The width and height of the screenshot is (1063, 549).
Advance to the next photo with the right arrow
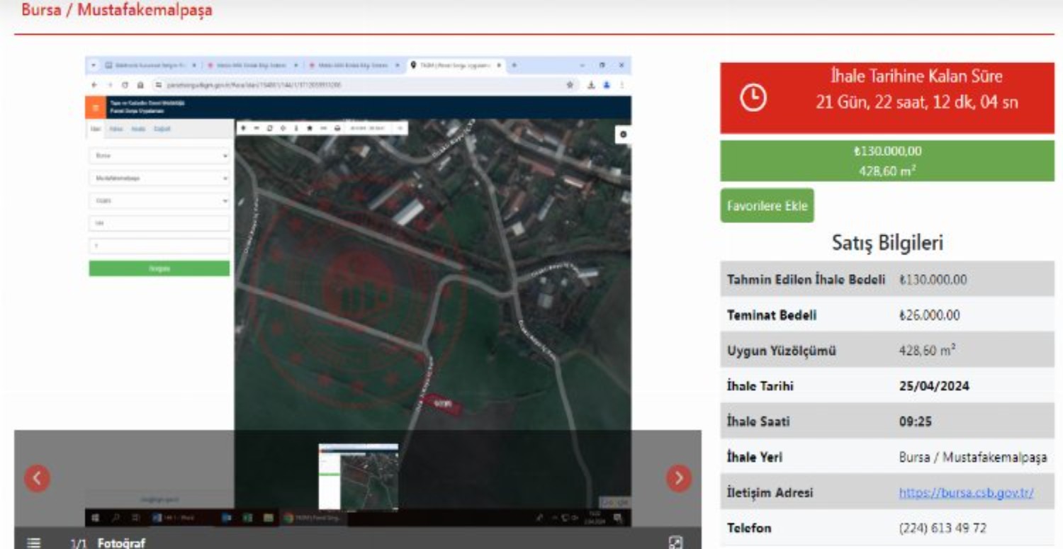pyautogui.click(x=678, y=479)
